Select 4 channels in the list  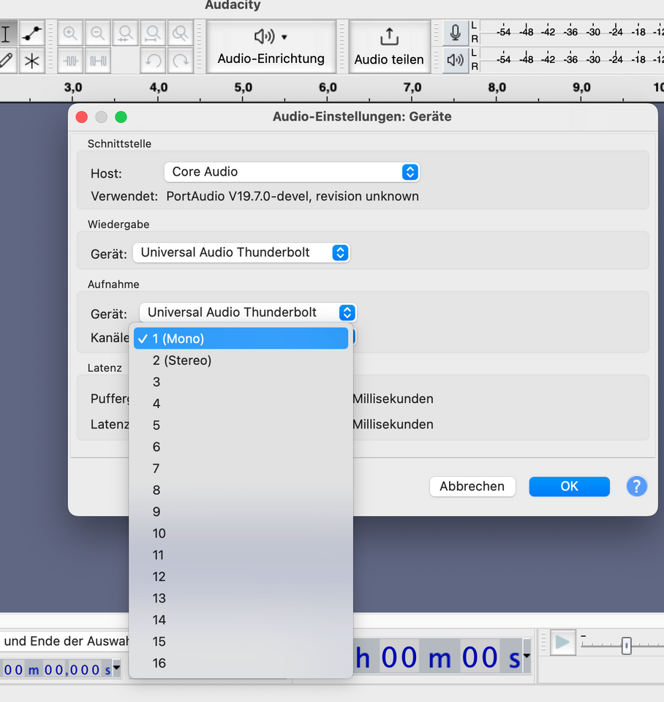point(241,404)
